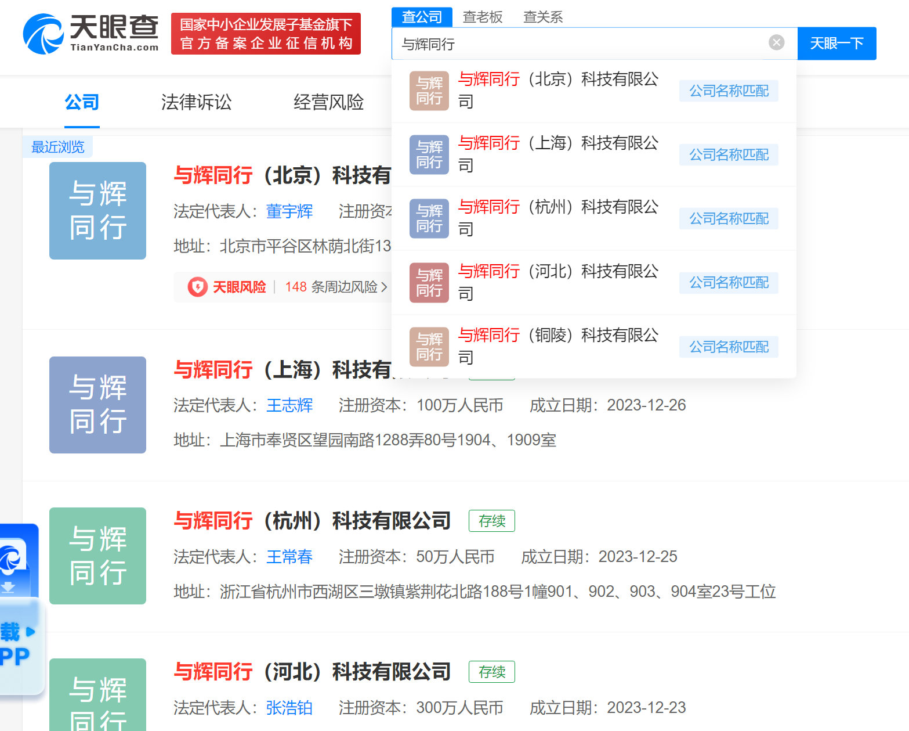Screen dimensions: 909x731
Task: Open Hangzhou company logo thumbnail in results
Action: (97, 556)
